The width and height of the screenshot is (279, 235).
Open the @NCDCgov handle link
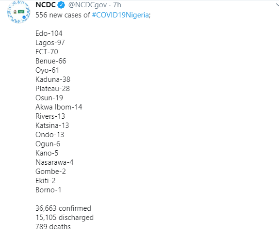tap(87, 5)
